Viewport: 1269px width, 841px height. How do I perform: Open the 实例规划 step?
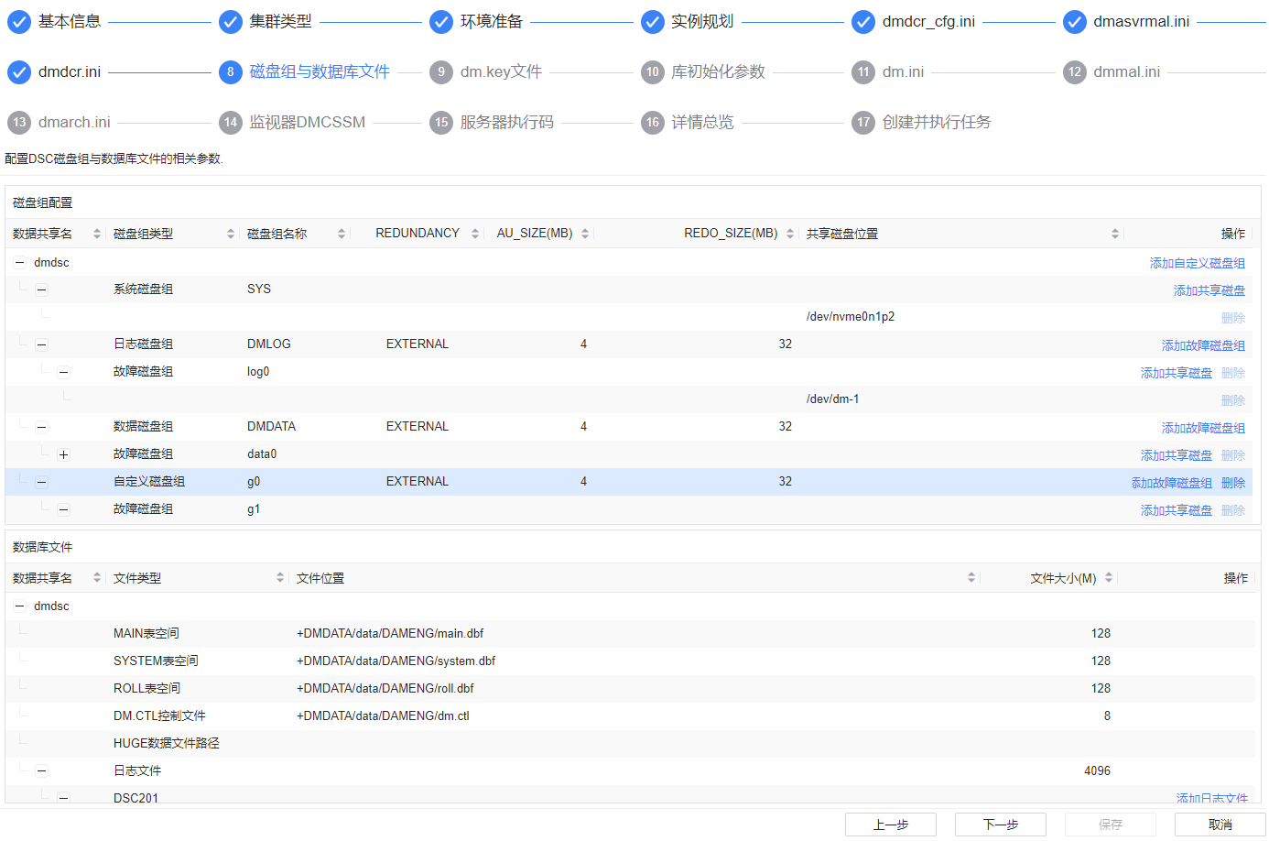pyautogui.click(x=702, y=22)
